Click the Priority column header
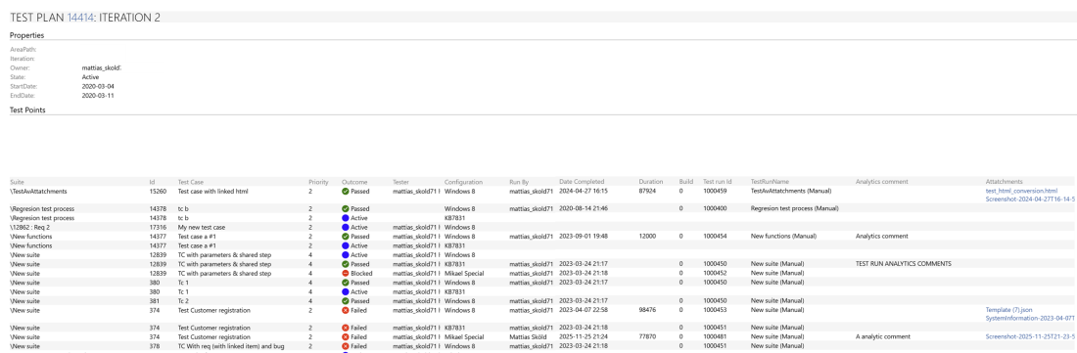 (319, 182)
